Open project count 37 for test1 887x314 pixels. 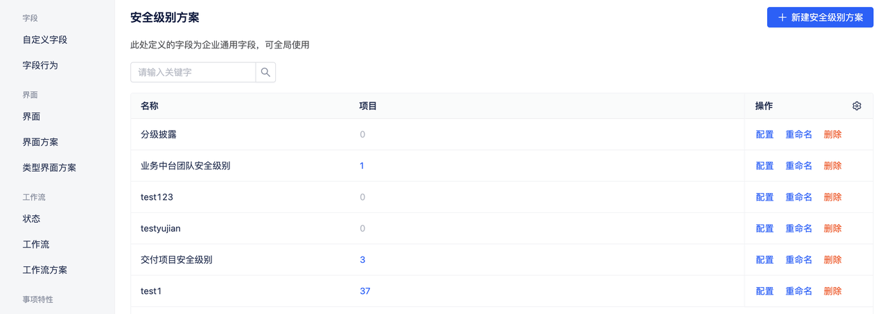click(x=365, y=291)
